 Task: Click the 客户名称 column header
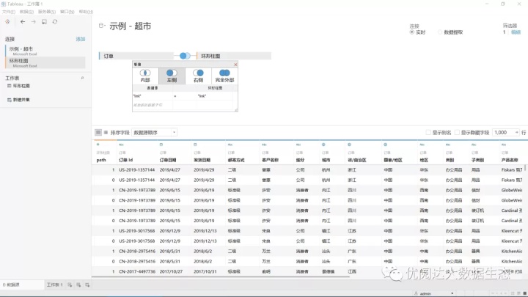click(271, 160)
